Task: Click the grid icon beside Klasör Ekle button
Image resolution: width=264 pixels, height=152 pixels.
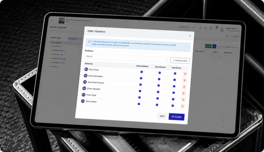Action: [x=80, y=39]
